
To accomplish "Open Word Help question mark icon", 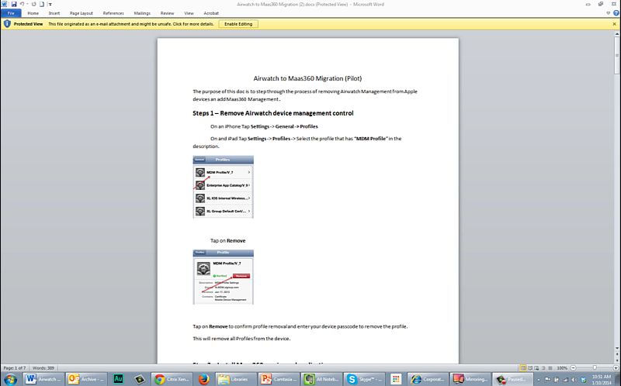I will click(616, 13).
